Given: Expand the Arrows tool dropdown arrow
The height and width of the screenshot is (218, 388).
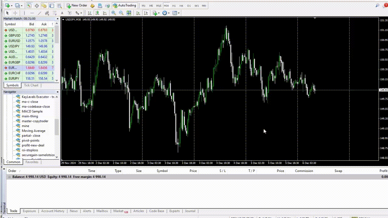Looking at the screenshot, I should click(x=81, y=13).
